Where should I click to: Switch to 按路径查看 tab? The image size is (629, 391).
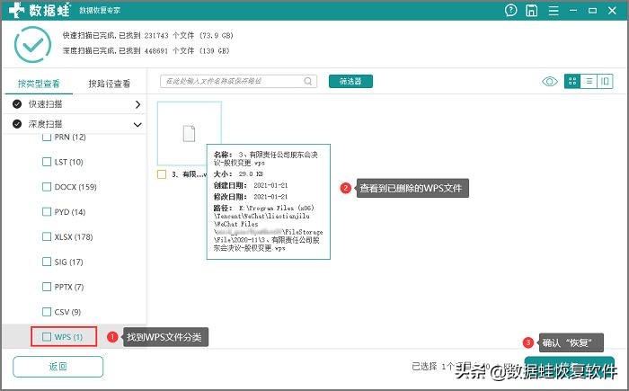109,84
